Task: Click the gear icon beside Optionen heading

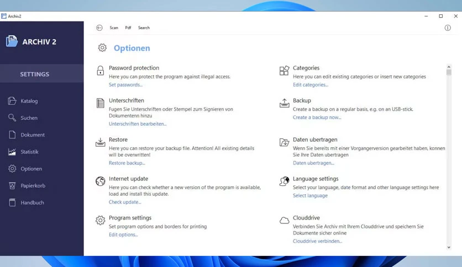Action: [102, 47]
